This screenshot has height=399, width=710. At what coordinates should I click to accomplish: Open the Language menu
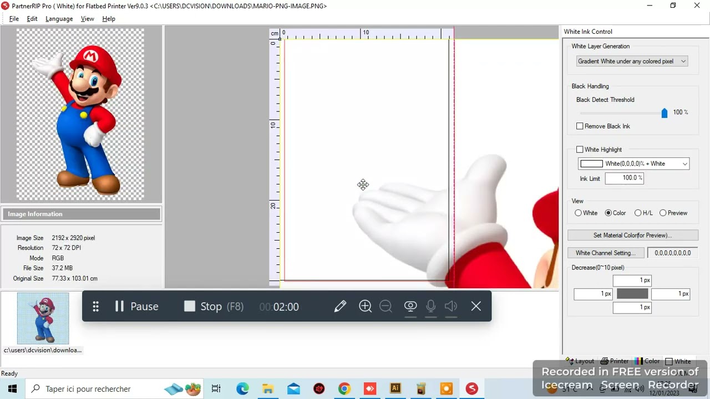click(59, 19)
